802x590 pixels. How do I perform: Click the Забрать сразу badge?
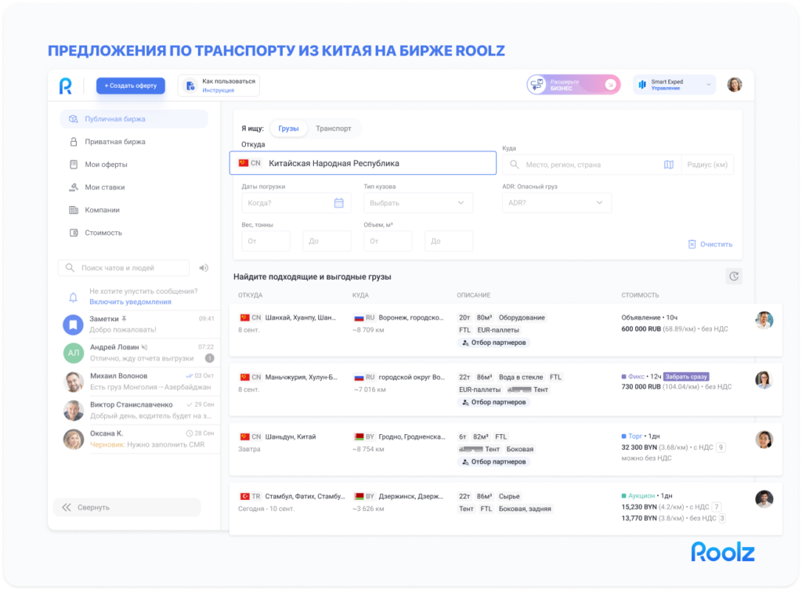(686, 377)
